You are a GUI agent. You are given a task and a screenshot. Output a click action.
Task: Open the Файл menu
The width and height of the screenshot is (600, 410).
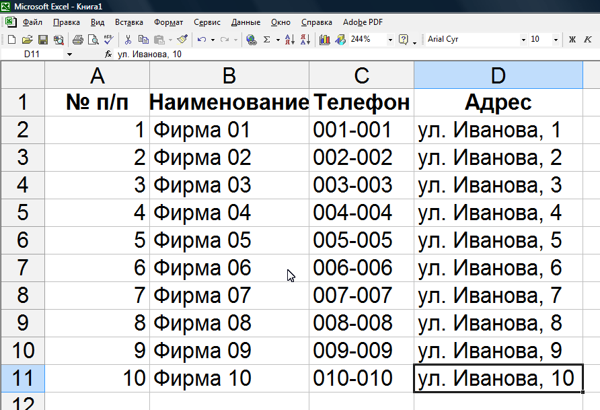(32, 22)
